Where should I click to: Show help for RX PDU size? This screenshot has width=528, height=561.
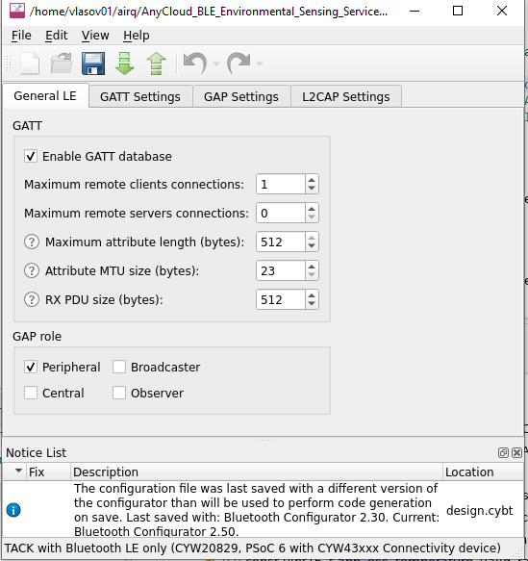pos(32,299)
